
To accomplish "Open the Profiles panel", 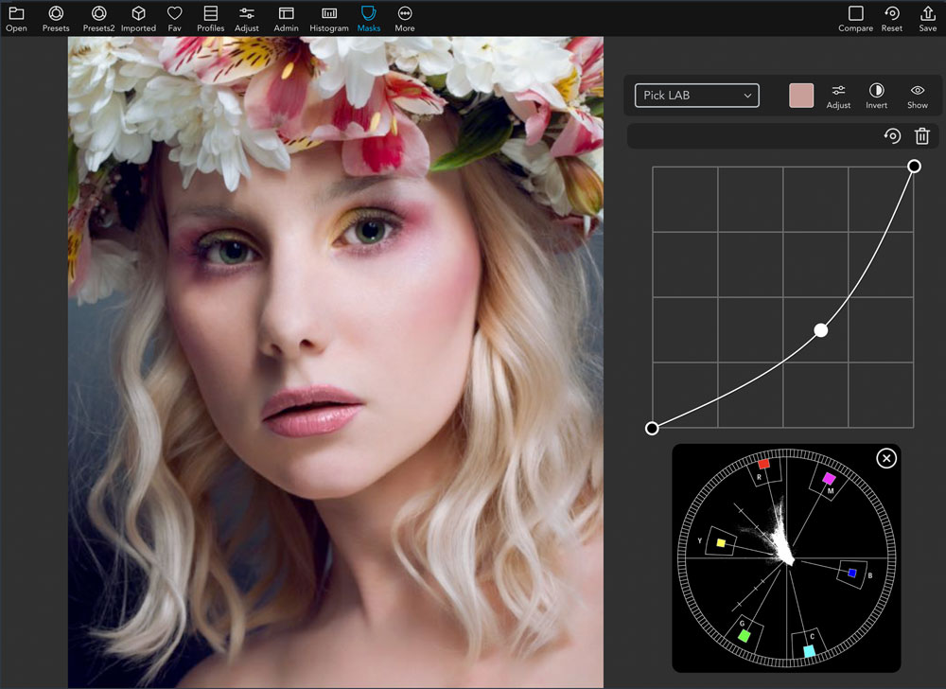I will [211, 19].
